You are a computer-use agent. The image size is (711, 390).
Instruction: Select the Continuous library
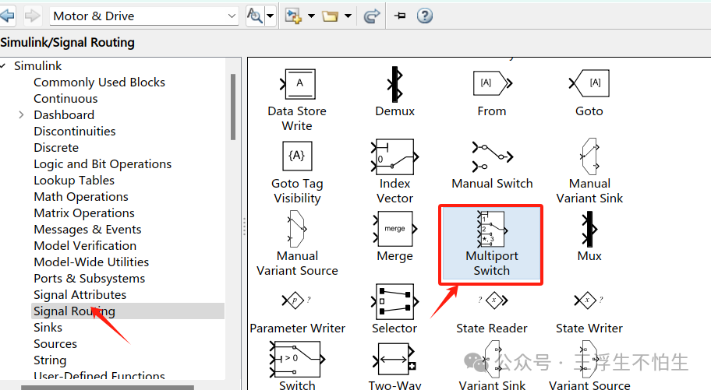click(65, 99)
